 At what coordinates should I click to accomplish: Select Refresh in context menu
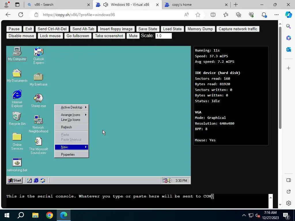click(x=71, y=127)
